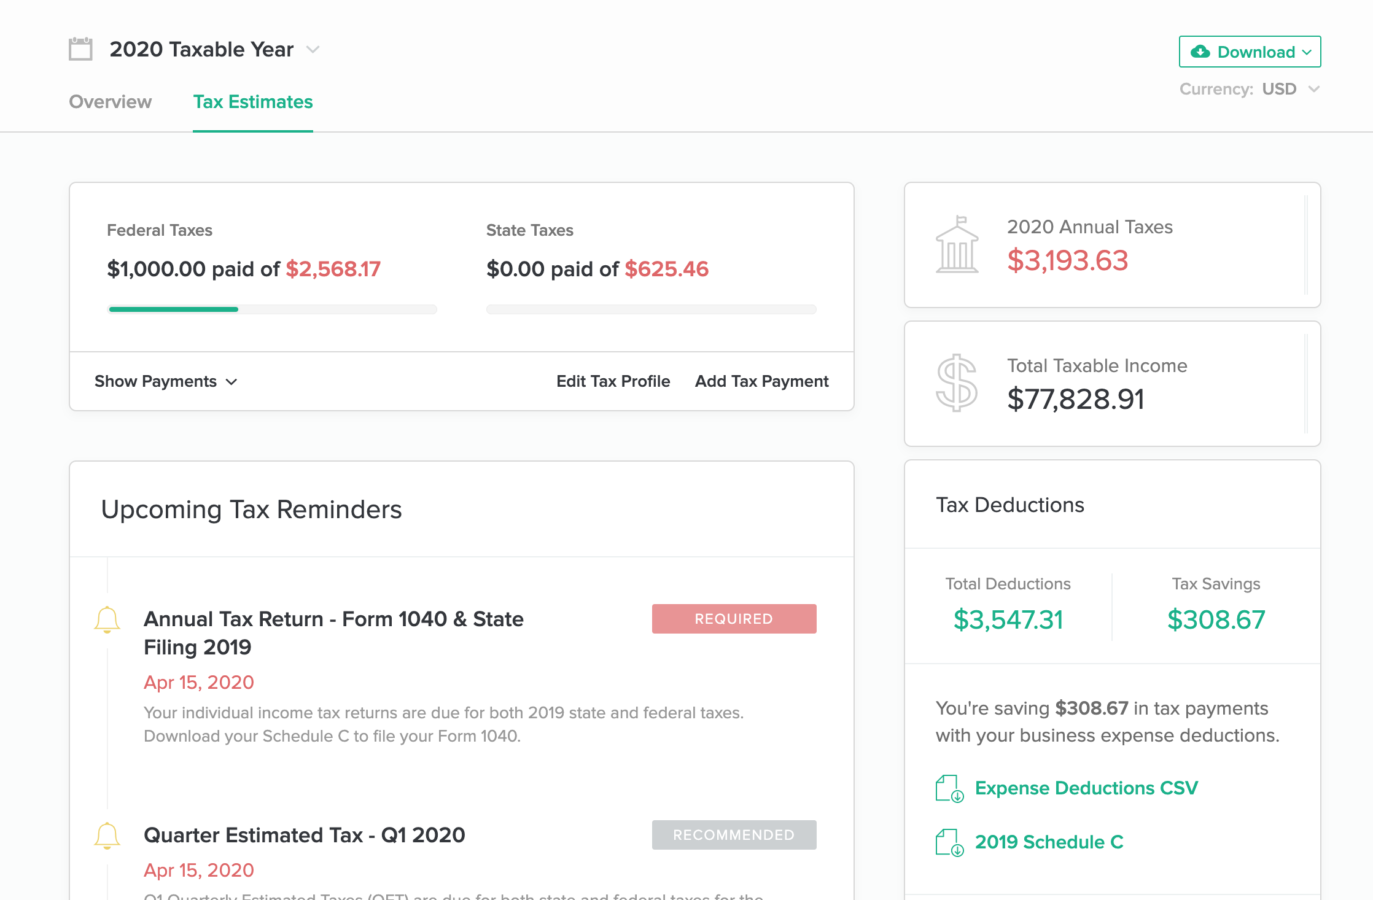Click the calendar icon beside 2020 Taxable Year

[80, 49]
